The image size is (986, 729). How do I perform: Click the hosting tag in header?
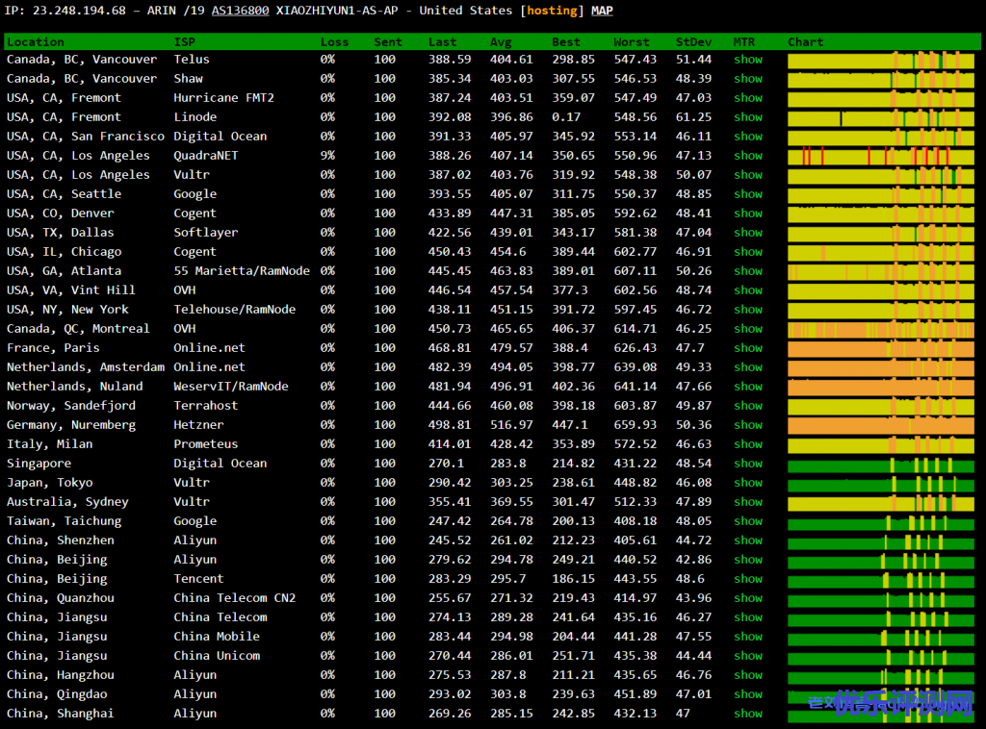(x=552, y=11)
